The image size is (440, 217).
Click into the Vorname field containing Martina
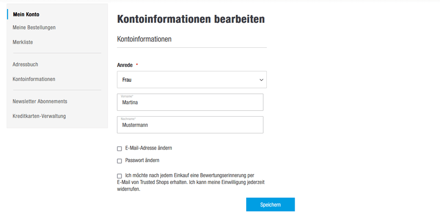(190, 102)
